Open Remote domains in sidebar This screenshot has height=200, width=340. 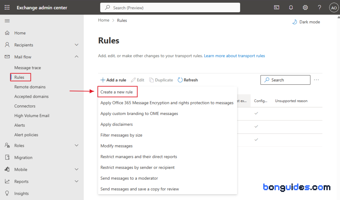[x=30, y=87]
